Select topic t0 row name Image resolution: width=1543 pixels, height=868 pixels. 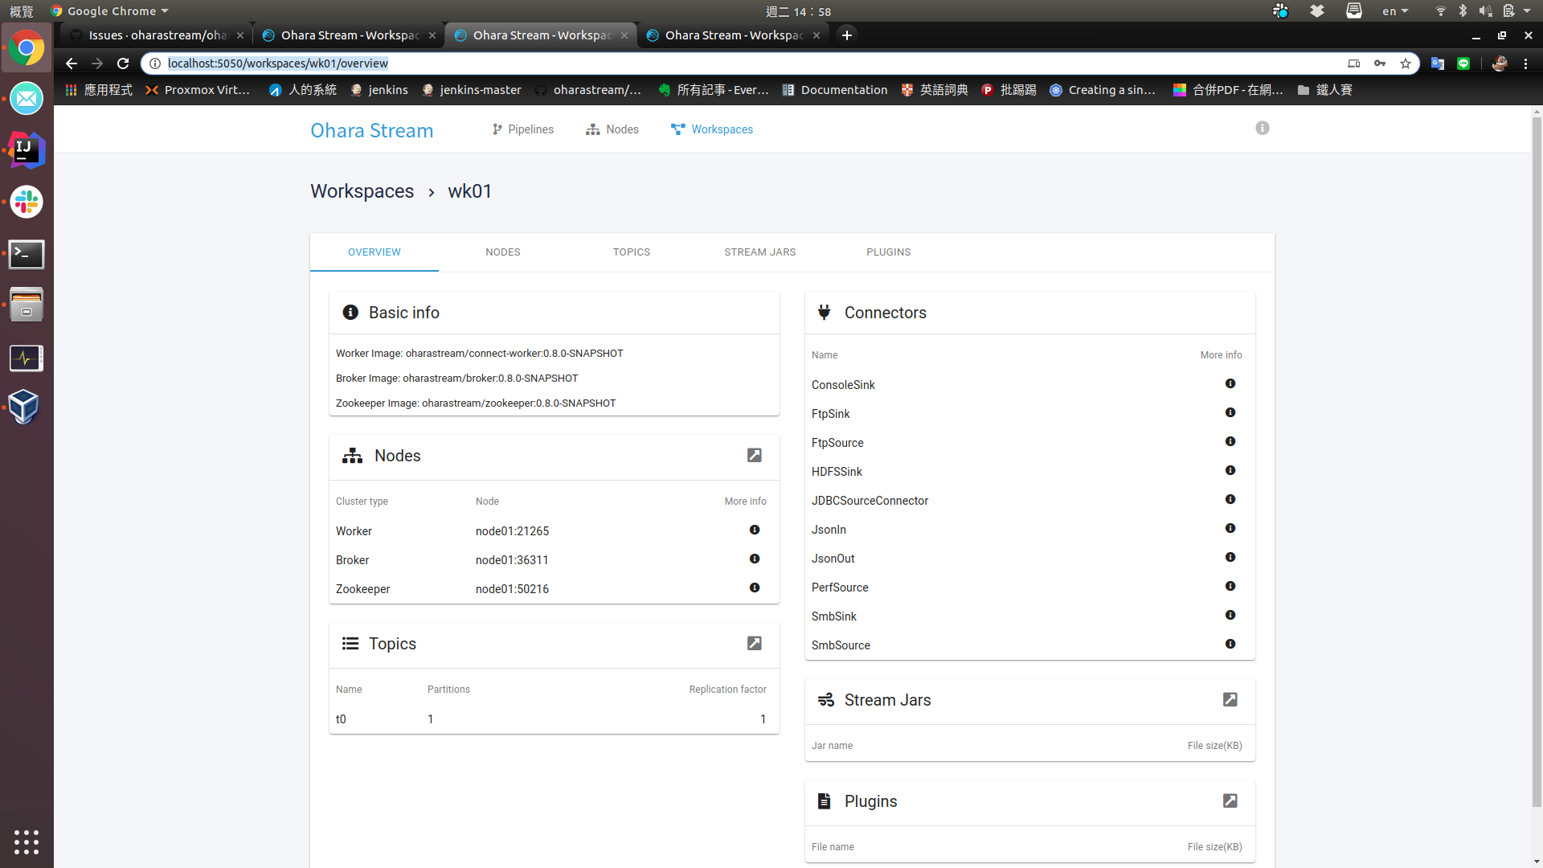pos(341,719)
